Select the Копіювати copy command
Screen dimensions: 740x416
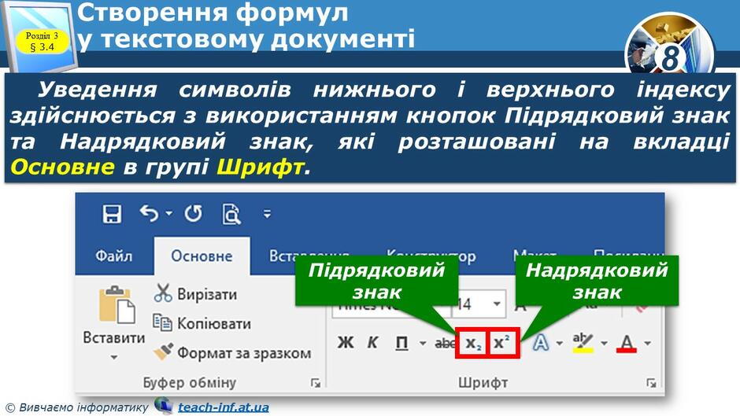tap(202, 323)
